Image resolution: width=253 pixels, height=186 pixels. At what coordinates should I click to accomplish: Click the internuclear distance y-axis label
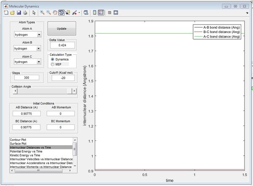[85, 95]
